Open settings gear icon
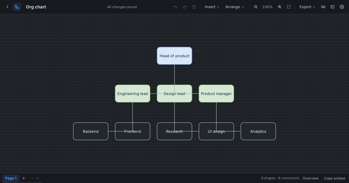349x183 pixels. (x=342, y=7)
